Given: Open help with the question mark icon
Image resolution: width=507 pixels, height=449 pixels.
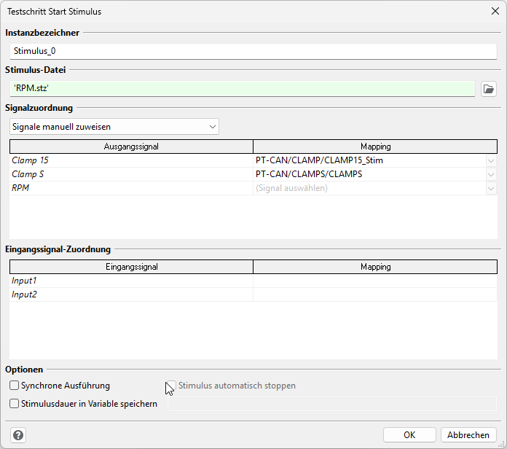Looking at the screenshot, I should coord(18,435).
